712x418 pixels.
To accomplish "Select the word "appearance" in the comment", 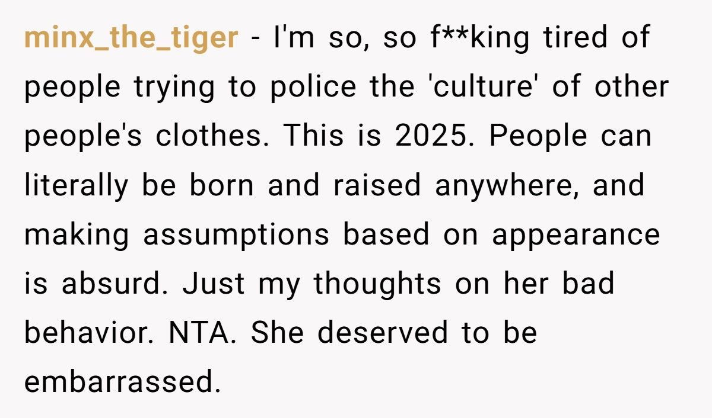I will click(x=576, y=234).
